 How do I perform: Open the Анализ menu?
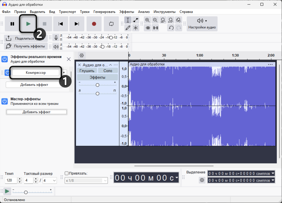[x=144, y=12]
